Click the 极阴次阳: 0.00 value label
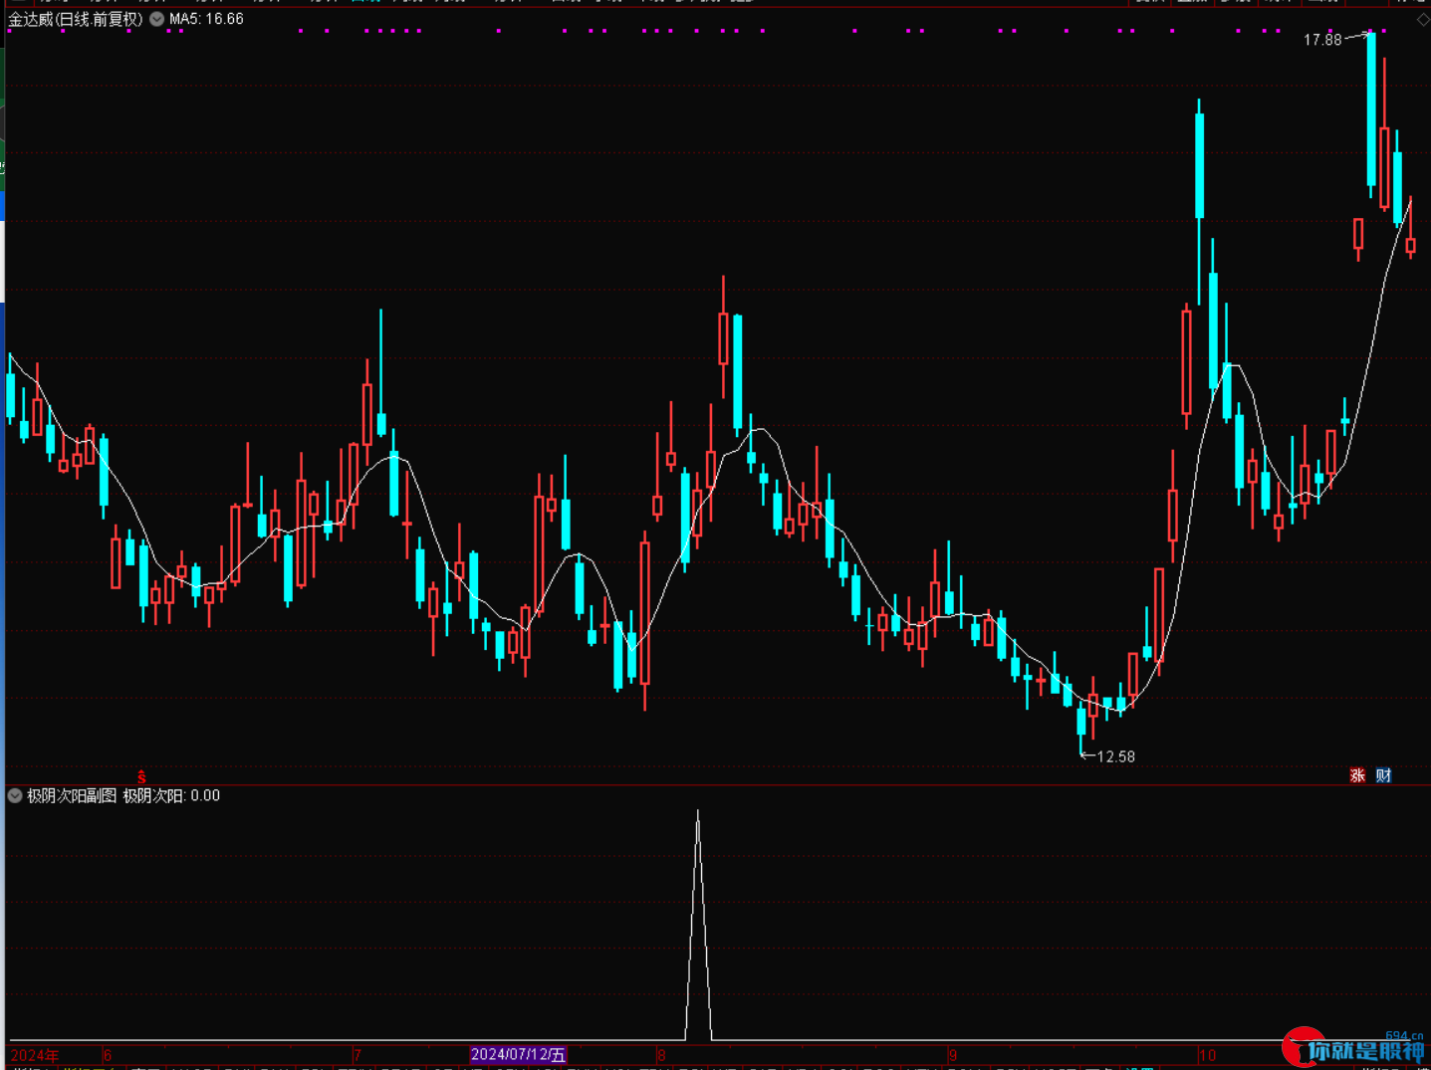The height and width of the screenshot is (1070, 1431). tap(171, 795)
